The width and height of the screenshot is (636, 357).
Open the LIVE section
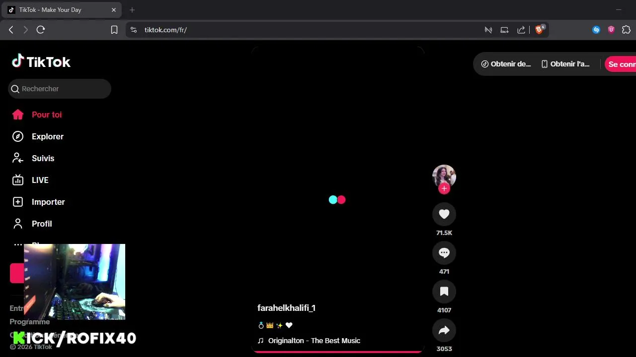point(40,180)
